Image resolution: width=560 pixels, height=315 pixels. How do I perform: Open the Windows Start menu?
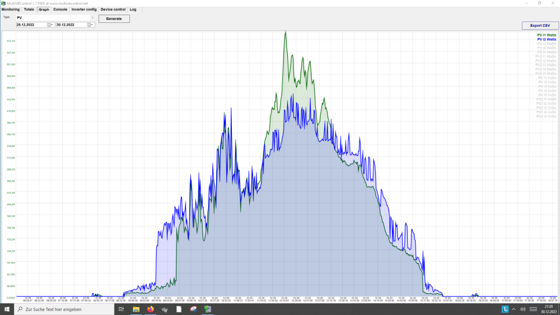(7, 309)
